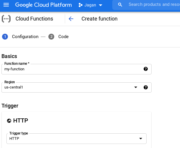Click the search magnifier icon
The image size is (180, 148).
coord(120,5)
